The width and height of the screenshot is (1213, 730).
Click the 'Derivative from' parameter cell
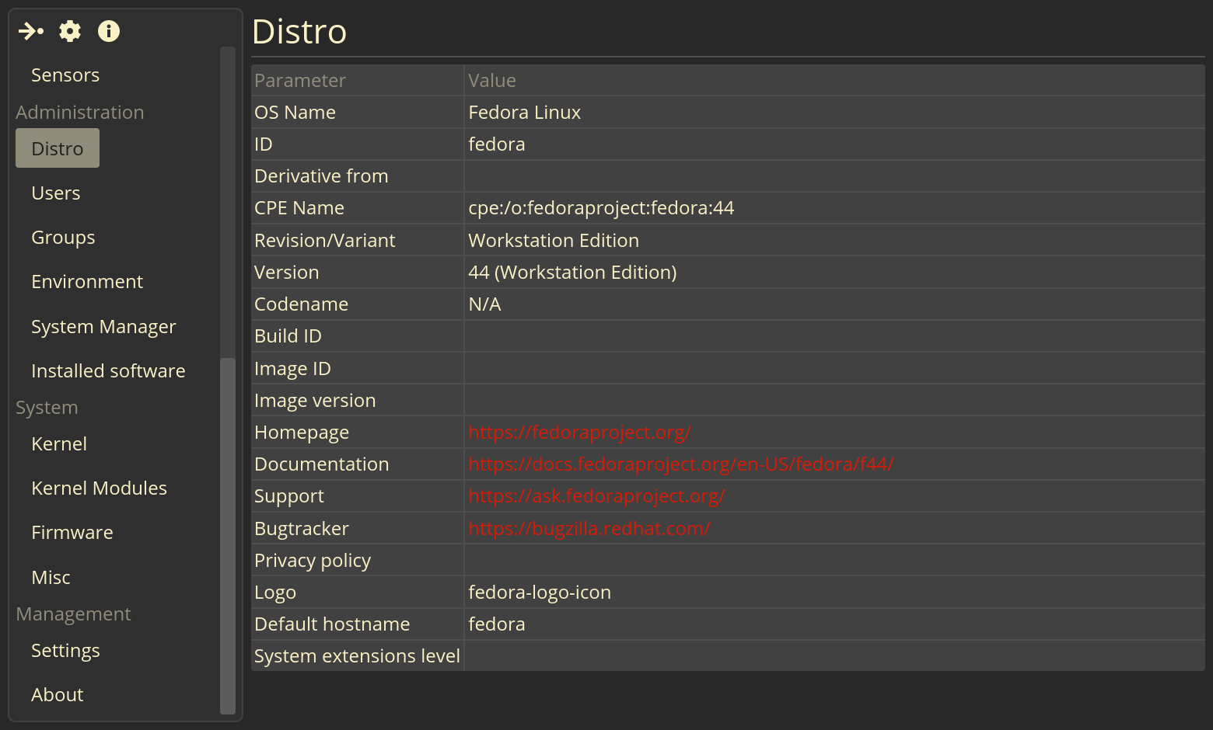coord(358,176)
